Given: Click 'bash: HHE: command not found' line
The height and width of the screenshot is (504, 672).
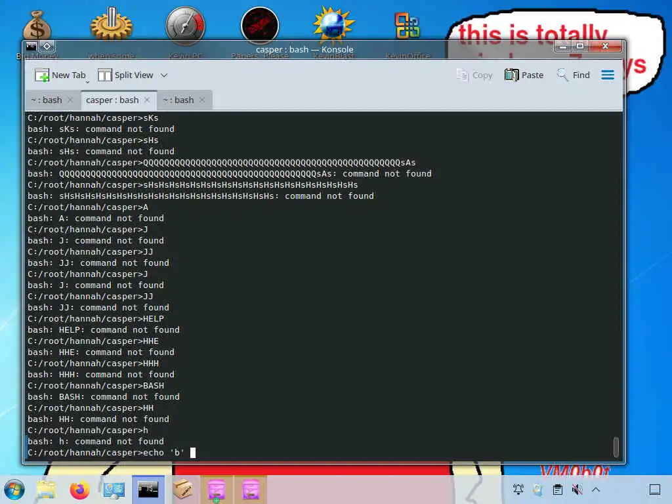Looking at the screenshot, I should [x=101, y=352].
